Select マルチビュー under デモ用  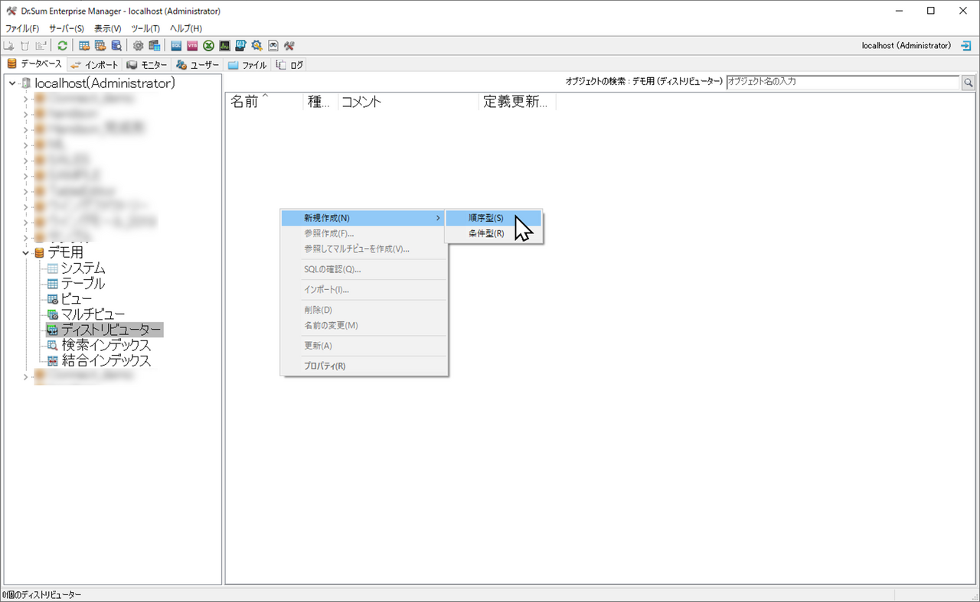pos(93,314)
